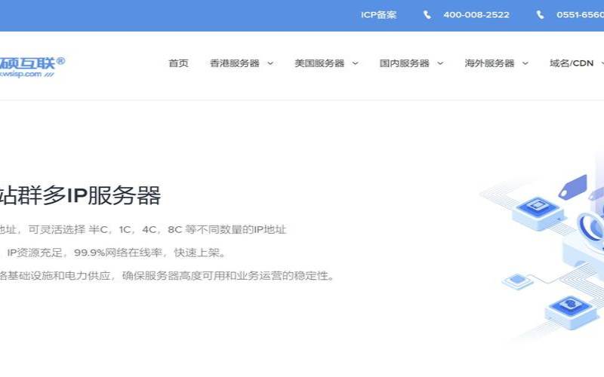Viewport: 604px width, 377px height.
Task: Open the ICP备案 link in top bar
Action: tap(378, 15)
